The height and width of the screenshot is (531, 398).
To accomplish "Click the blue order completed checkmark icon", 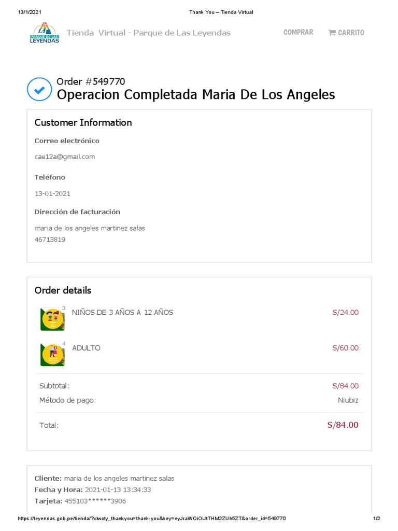I will tap(39, 89).
